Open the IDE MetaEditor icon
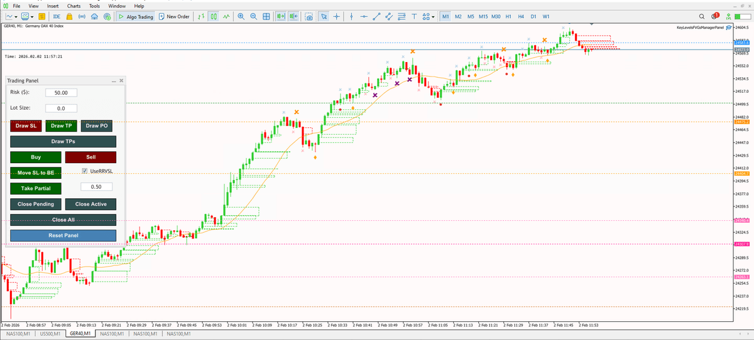754x340 pixels. tap(57, 17)
